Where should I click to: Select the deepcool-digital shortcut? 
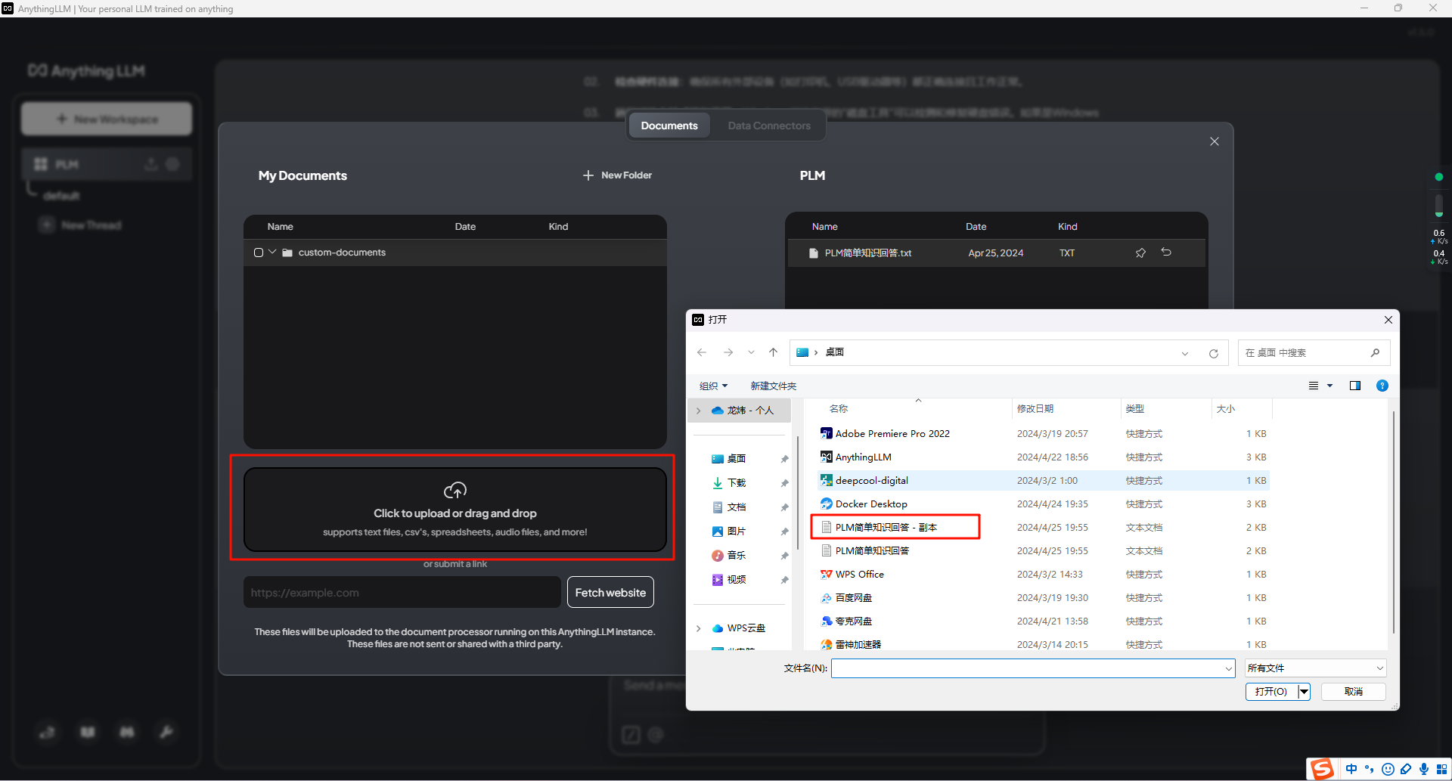[1043, 481]
